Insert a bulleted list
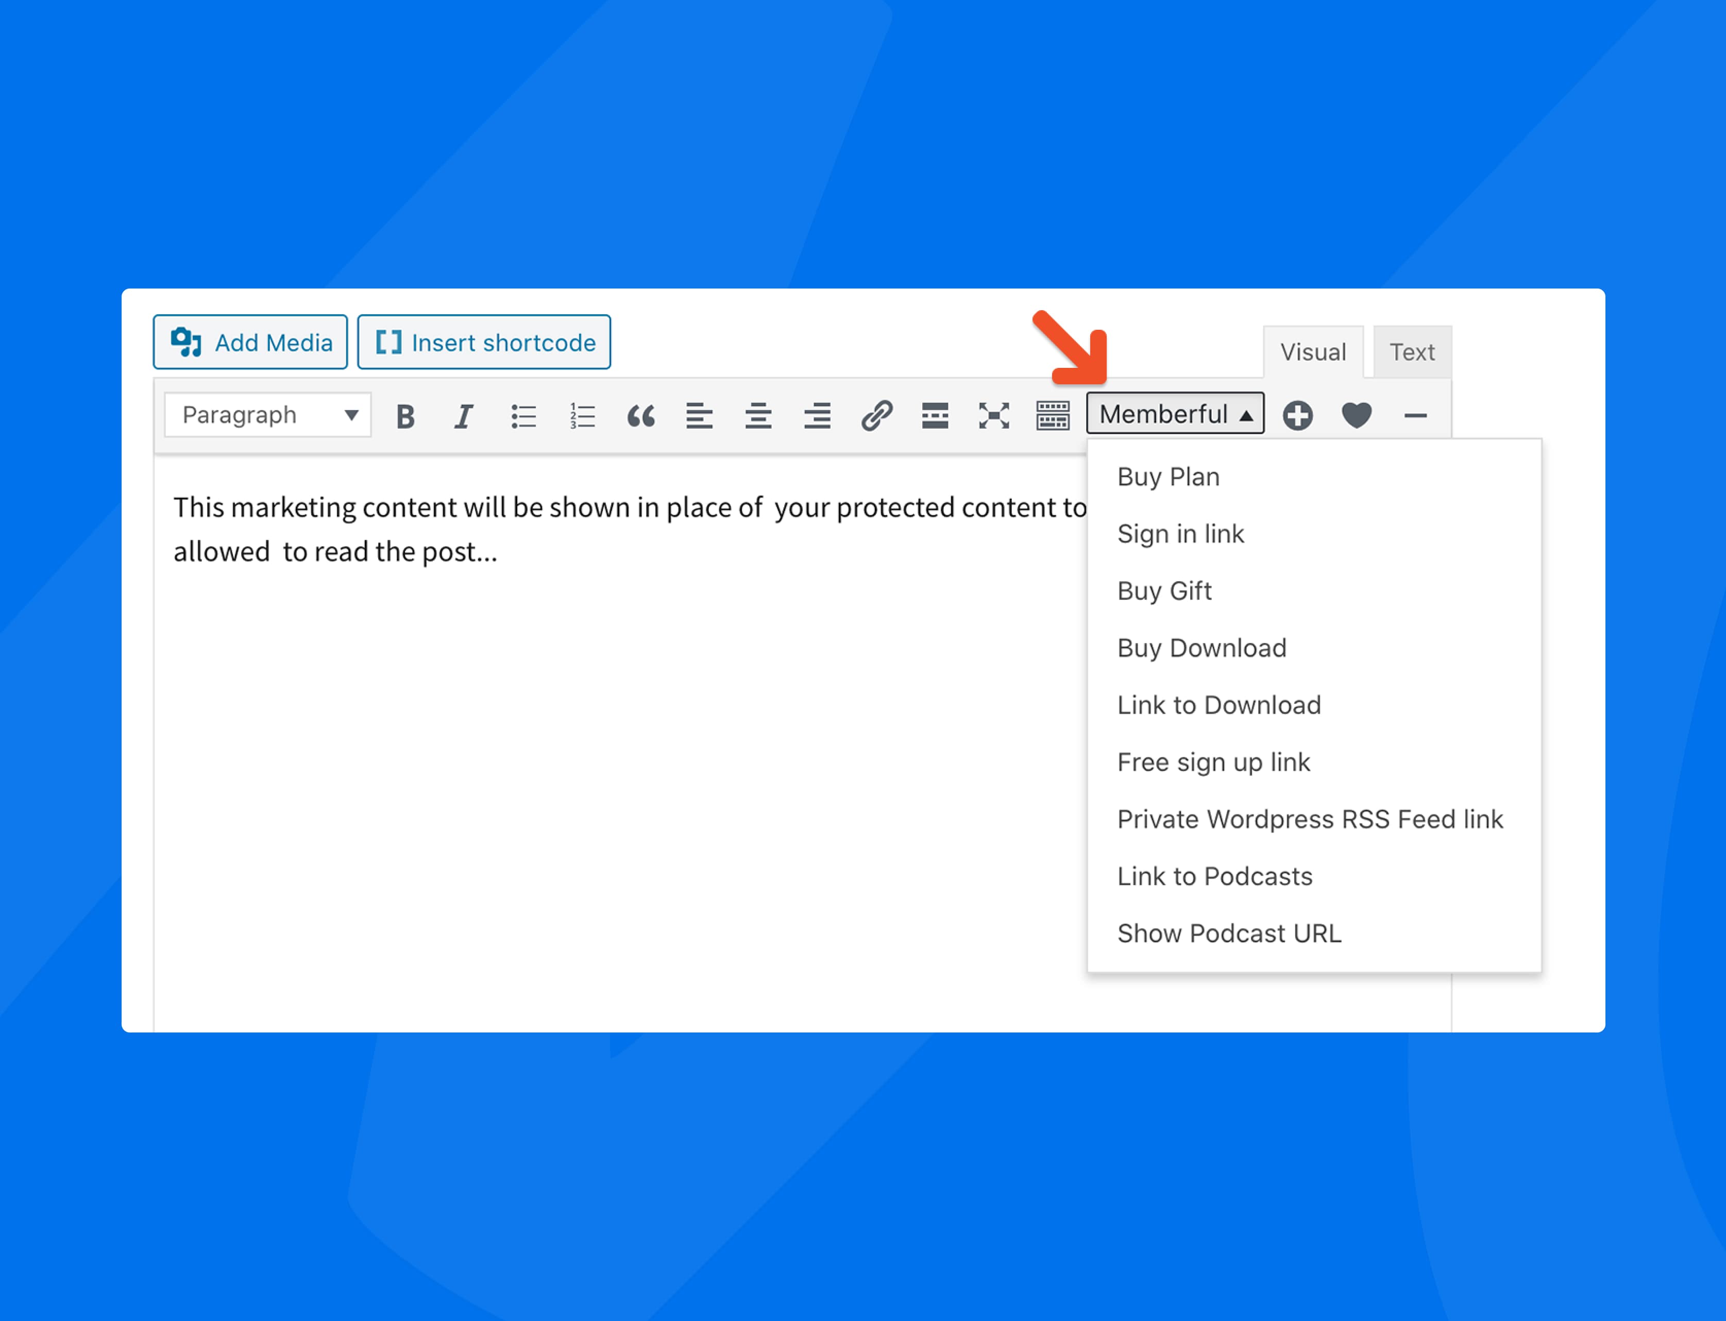 (523, 416)
